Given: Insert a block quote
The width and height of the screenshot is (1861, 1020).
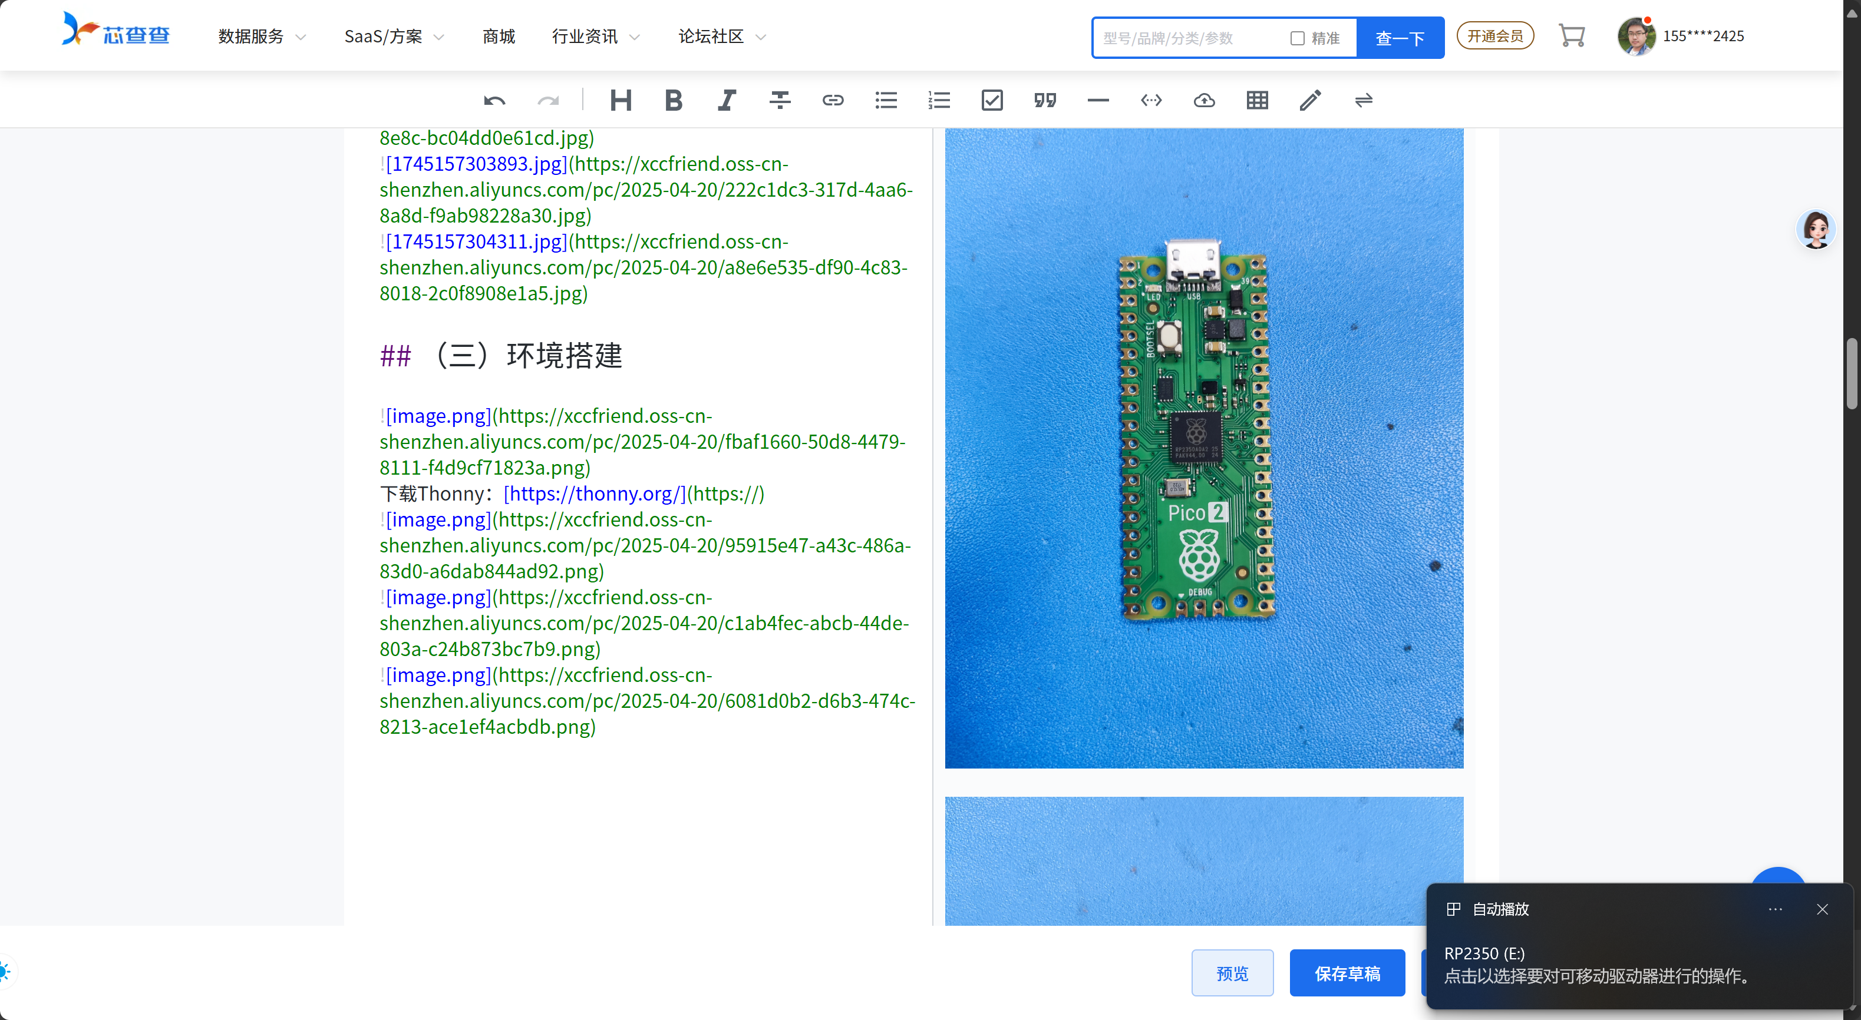Looking at the screenshot, I should coord(1045,100).
